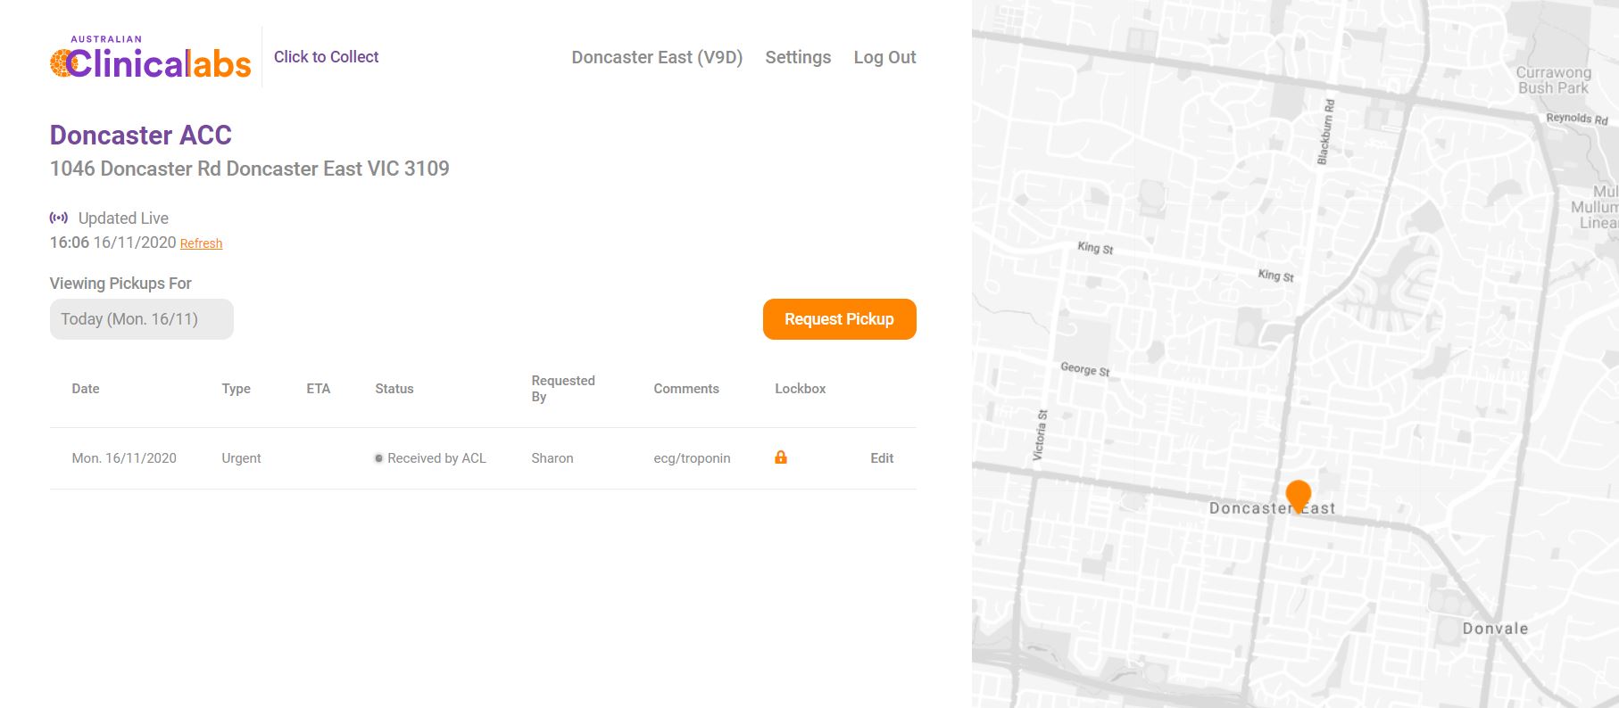
Task: Click the Australian Clinicalabs logo
Action: point(151,58)
